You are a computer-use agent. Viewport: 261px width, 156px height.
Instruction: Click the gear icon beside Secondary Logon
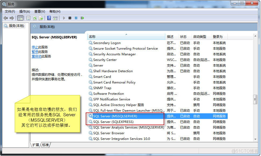(x=91, y=43)
